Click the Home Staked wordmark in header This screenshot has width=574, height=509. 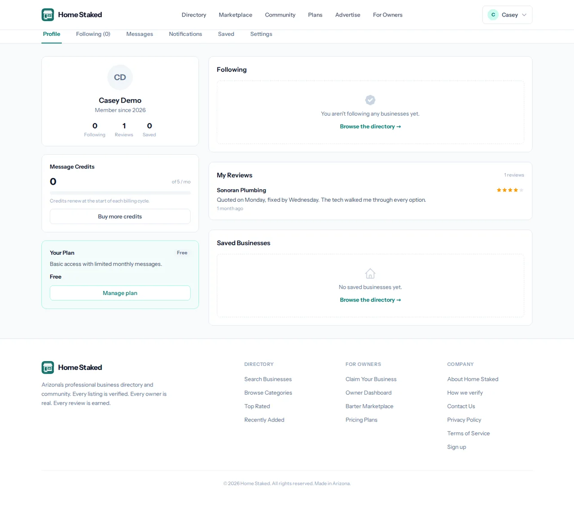[80, 15]
